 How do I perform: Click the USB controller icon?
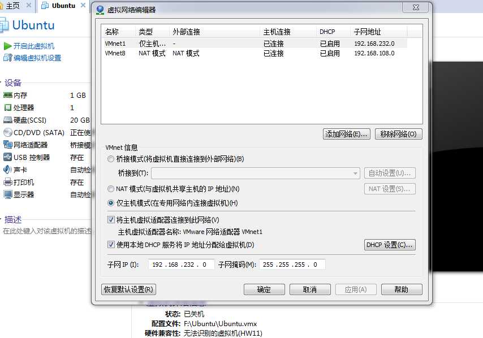(x=7, y=157)
